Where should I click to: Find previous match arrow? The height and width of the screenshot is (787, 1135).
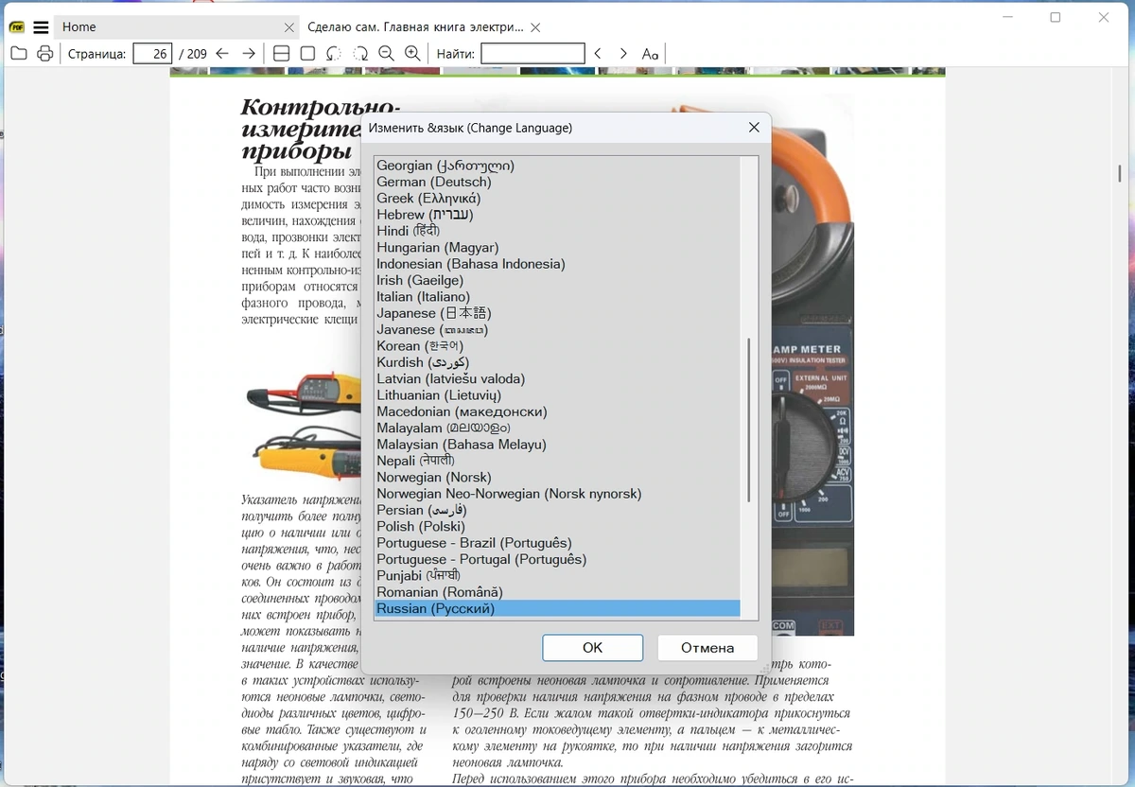click(598, 54)
